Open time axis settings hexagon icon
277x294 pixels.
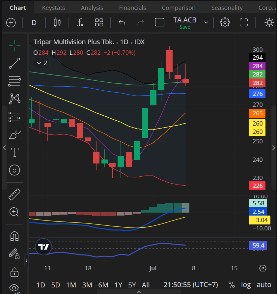pyautogui.click(x=263, y=268)
